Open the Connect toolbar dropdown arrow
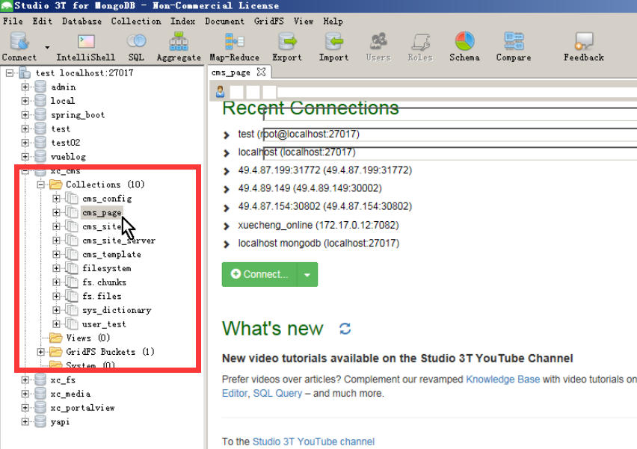The image size is (637, 449). coord(47,48)
